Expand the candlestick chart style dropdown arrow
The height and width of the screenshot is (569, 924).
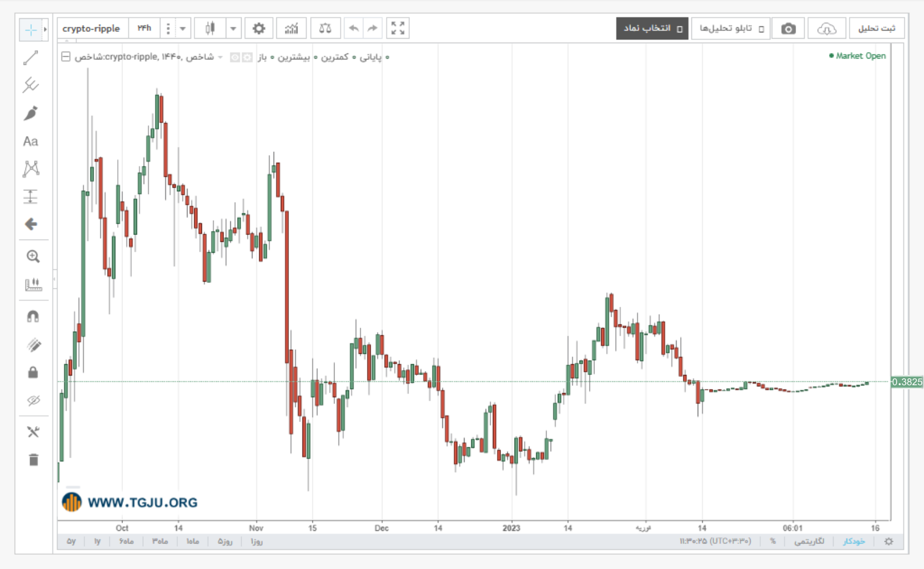click(233, 28)
